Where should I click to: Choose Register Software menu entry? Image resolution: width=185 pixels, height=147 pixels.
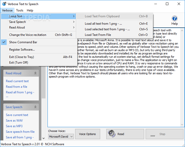(x=38, y=50)
